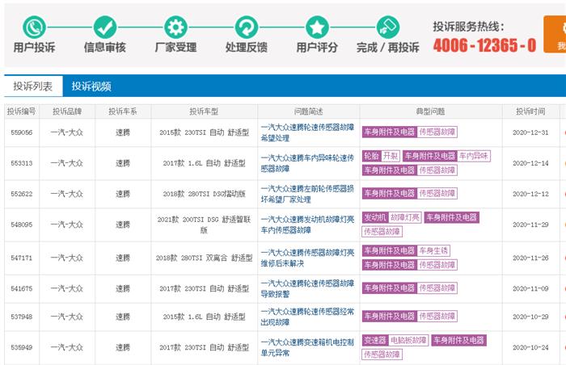
Task: Click the 投诉品牌 column header
Action: tap(67, 111)
